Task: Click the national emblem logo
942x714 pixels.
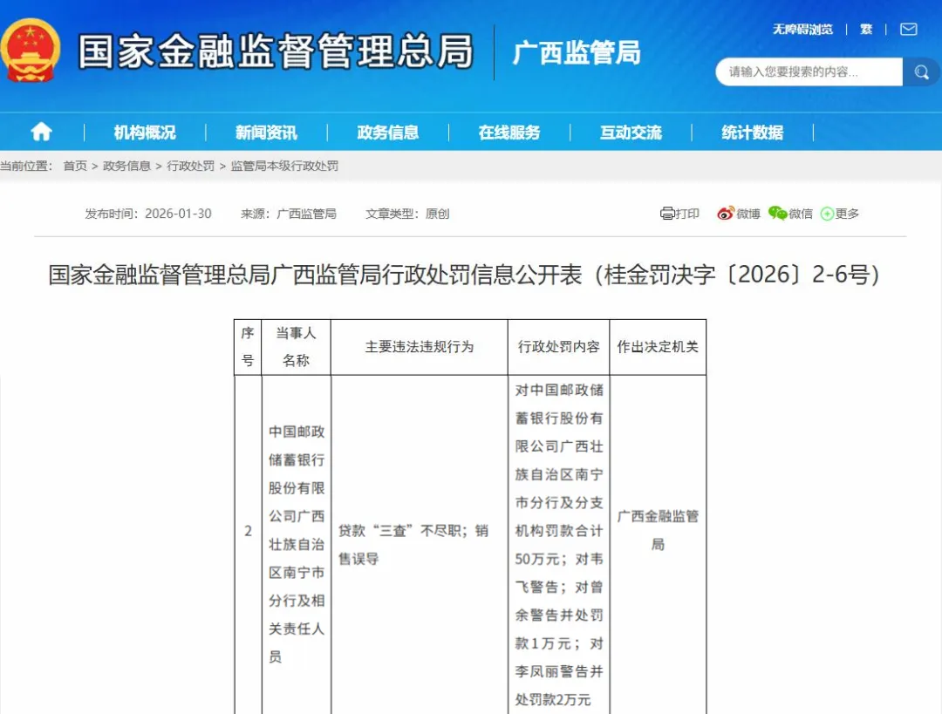Action: coord(30,51)
